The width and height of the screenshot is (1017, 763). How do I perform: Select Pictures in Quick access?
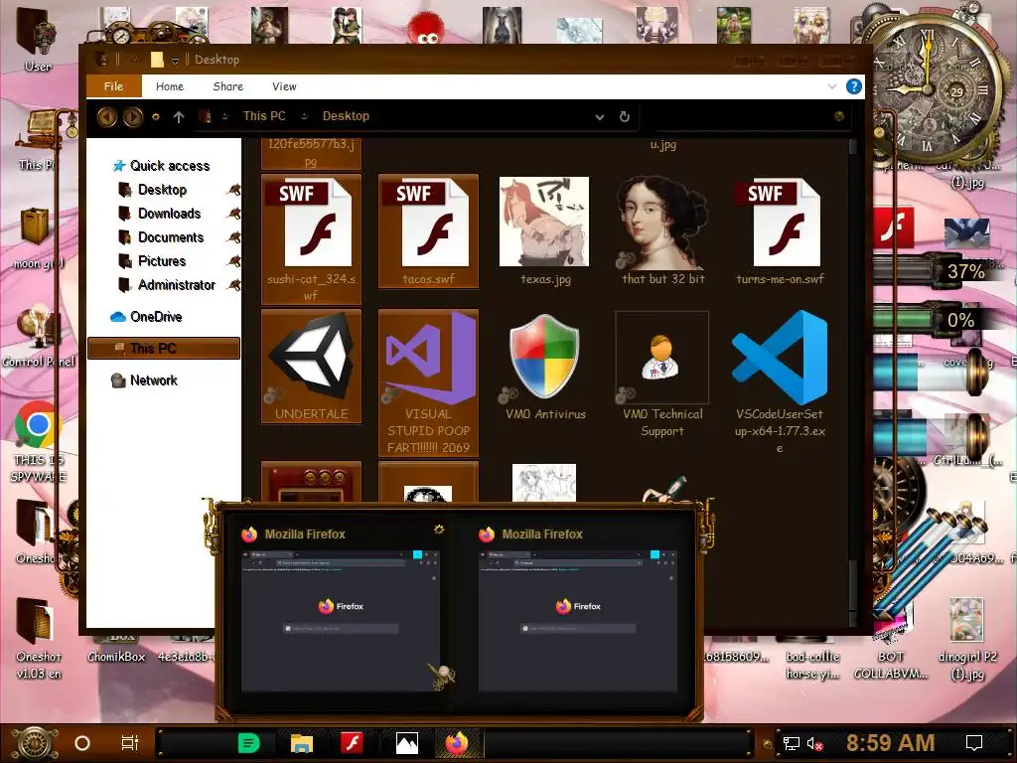(162, 261)
